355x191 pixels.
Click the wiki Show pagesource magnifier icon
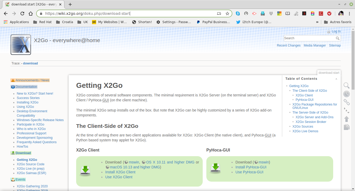pyautogui.click(x=346, y=85)
